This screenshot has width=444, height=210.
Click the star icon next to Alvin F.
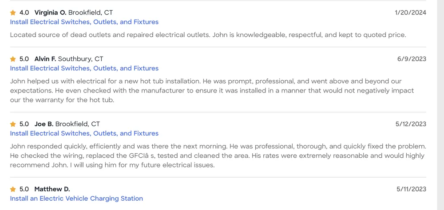point(13,59)
